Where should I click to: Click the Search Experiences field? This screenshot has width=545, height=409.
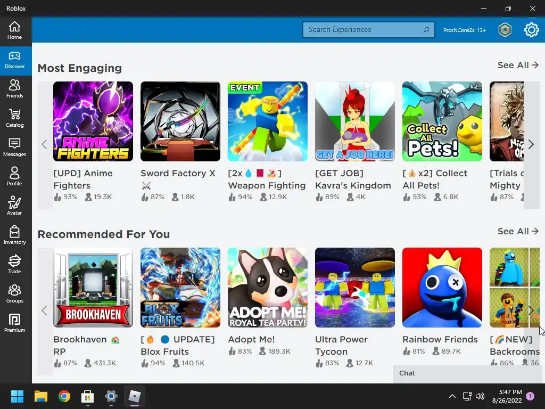coord(368,30)
